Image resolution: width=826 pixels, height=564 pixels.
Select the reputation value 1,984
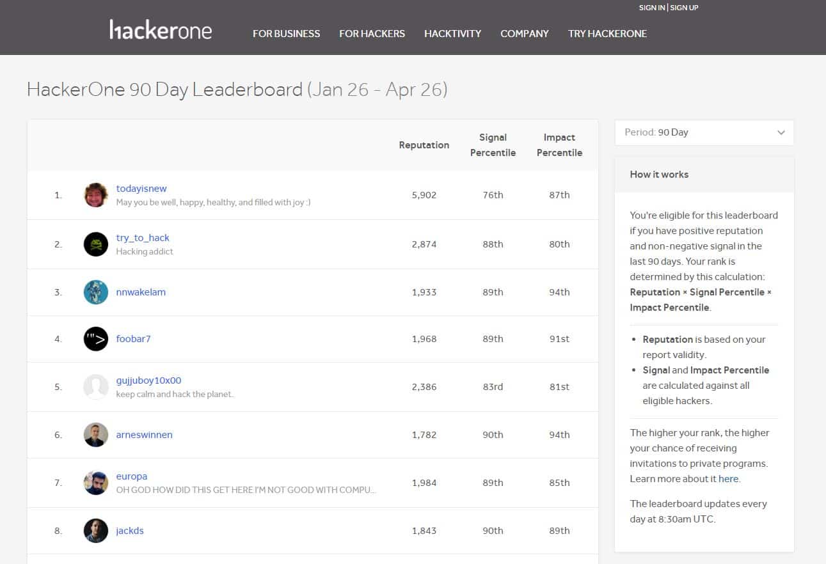tap(424, 483)
